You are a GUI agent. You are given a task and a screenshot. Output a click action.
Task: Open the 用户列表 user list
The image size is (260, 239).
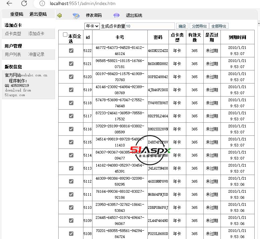point(13,54)
